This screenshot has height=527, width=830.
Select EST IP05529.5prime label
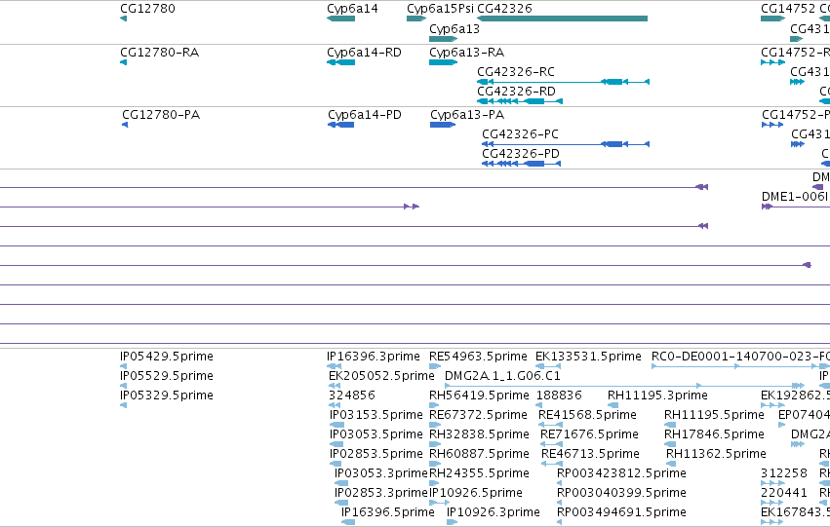click(167, 376)
